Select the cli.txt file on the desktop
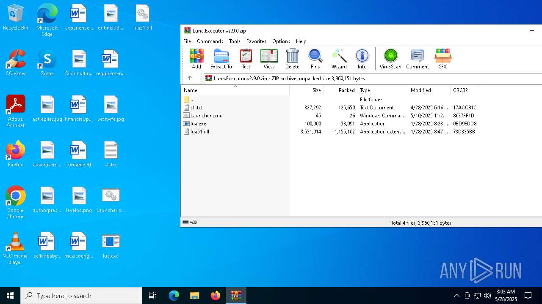 (x=111, y=154)
